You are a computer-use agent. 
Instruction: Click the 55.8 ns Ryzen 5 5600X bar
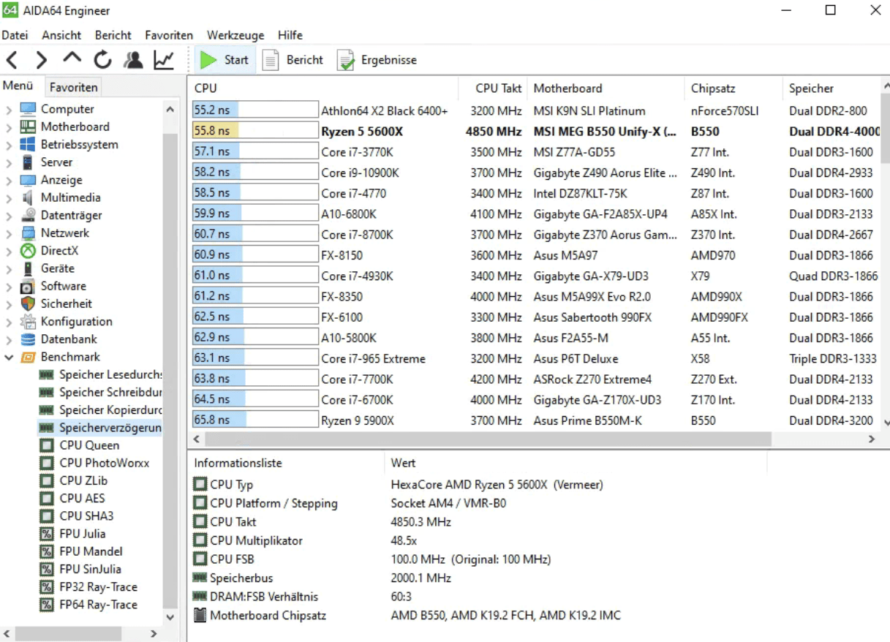(255, 132)
